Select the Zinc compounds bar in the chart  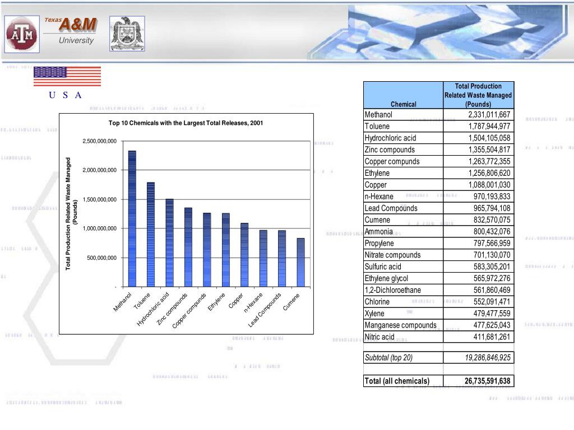tap(188, 247)
